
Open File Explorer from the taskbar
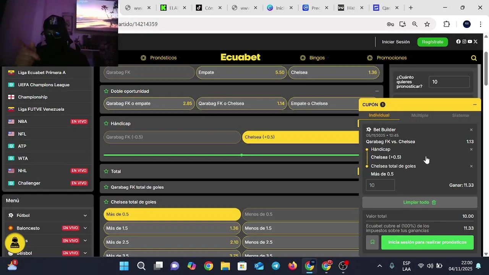tap(225, 266)
